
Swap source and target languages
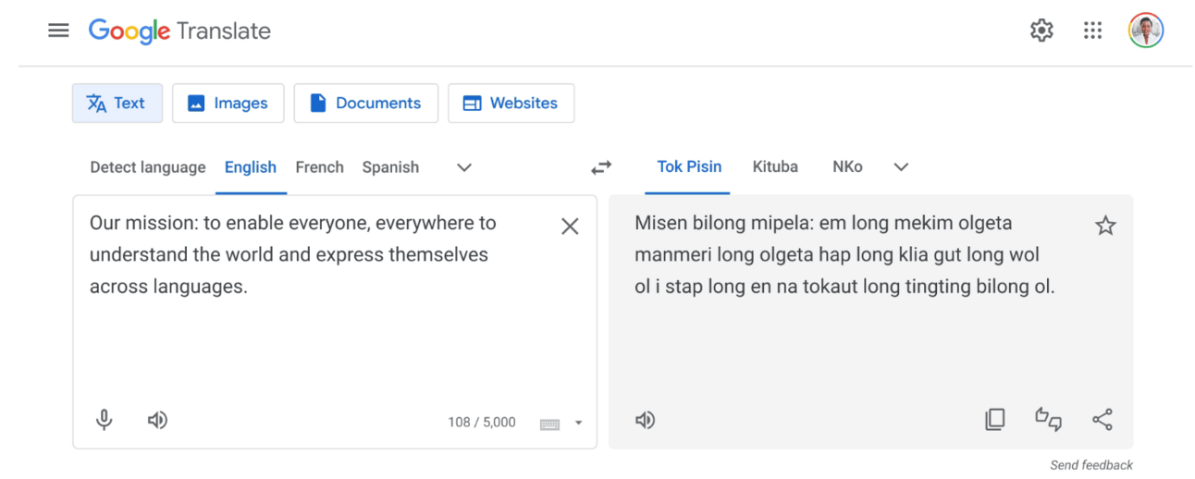pyautogui.click(x=601, y=167)
